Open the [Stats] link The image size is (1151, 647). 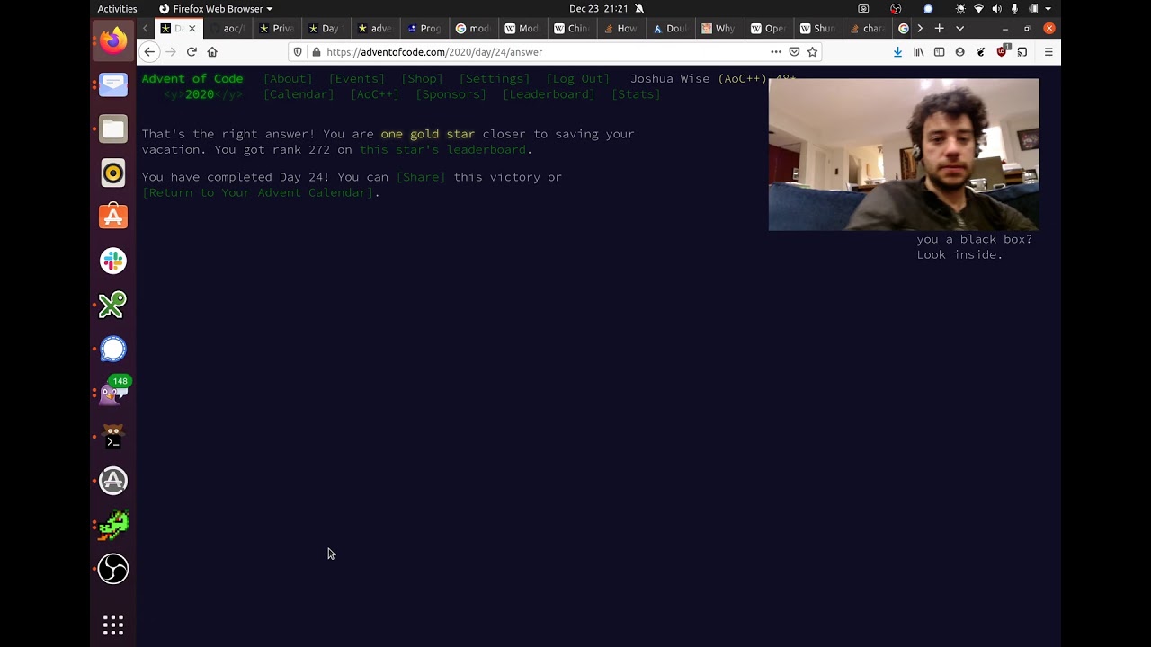point(636,94)
